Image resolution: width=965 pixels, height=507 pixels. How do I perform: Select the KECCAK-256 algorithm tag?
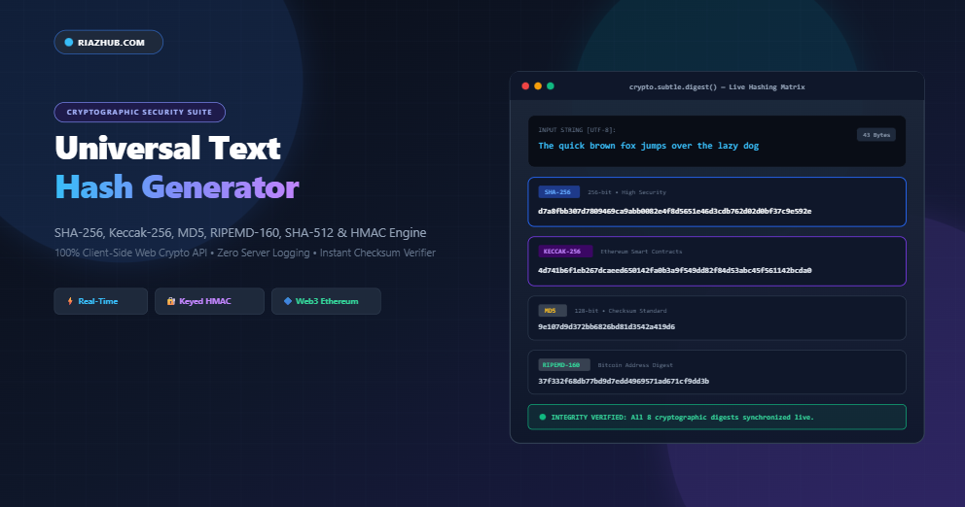565,252
